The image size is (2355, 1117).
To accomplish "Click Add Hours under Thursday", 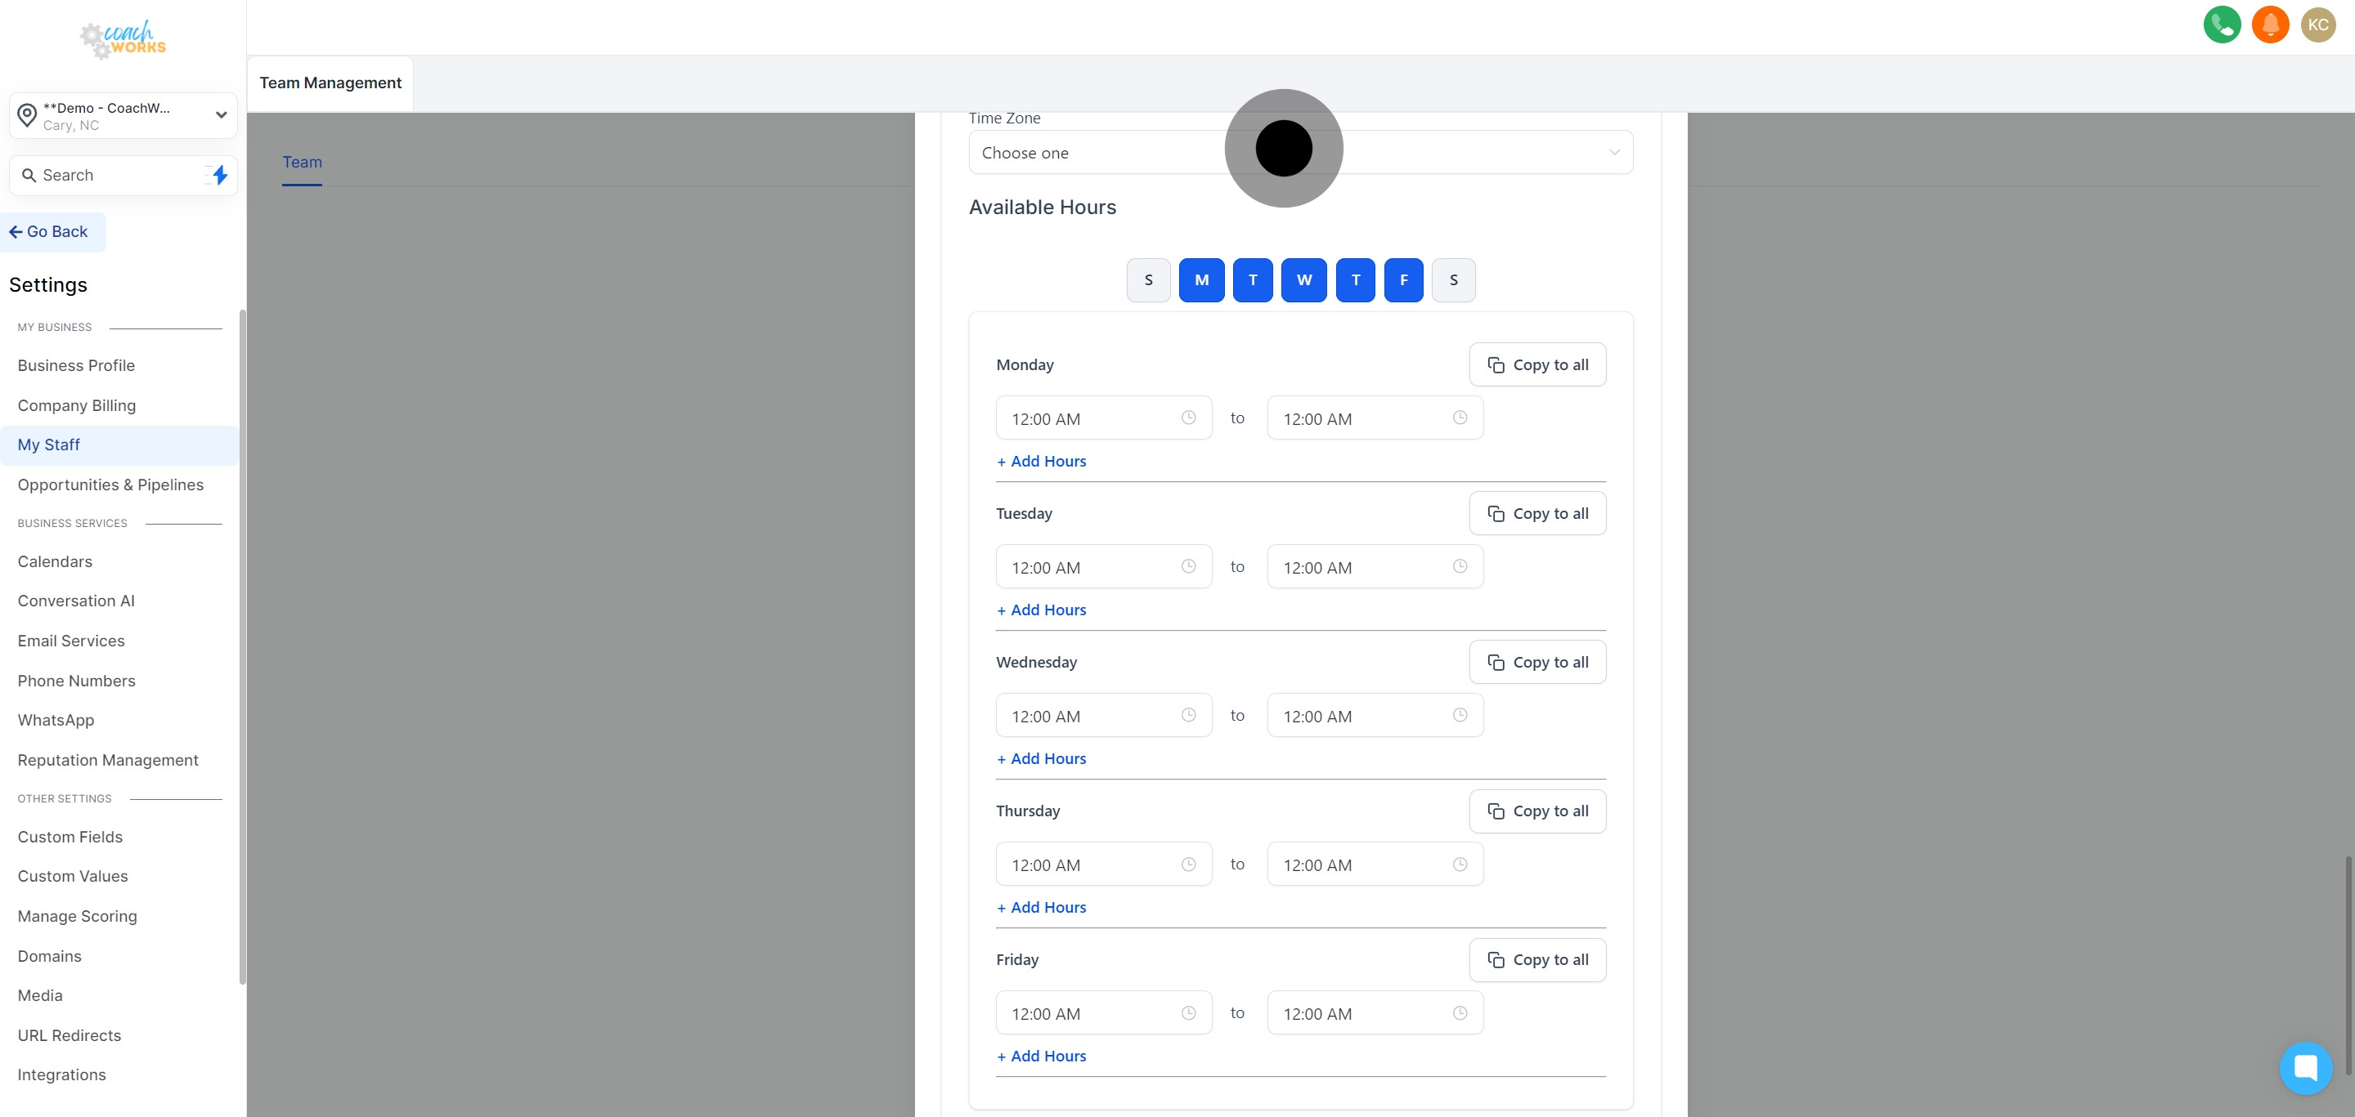I will coord(1041,907).
